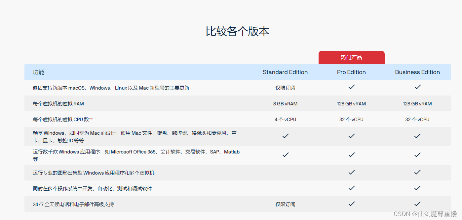
Task: Click the Microsoft Office 365 feature description
Action: point(136,155)
